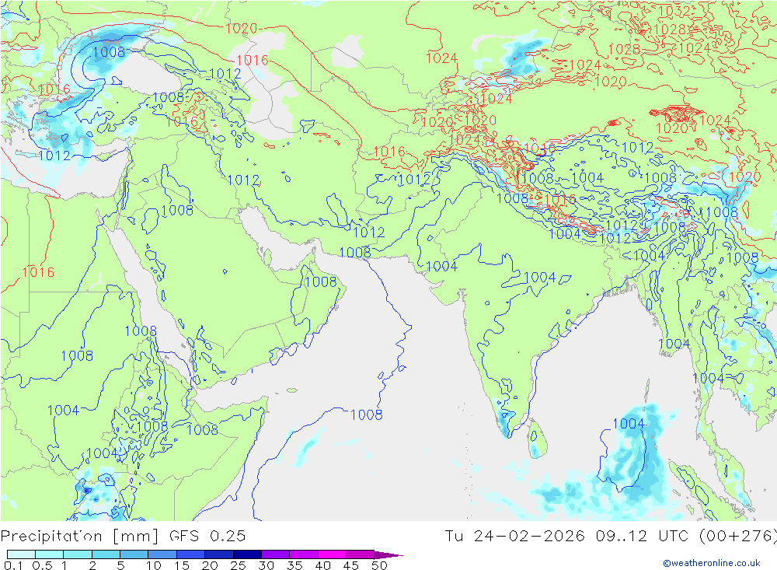Click the 2–5 mm legend color box

tap(106, 554)
